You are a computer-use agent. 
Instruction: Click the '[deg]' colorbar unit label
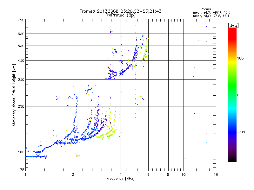coord(233,25)
